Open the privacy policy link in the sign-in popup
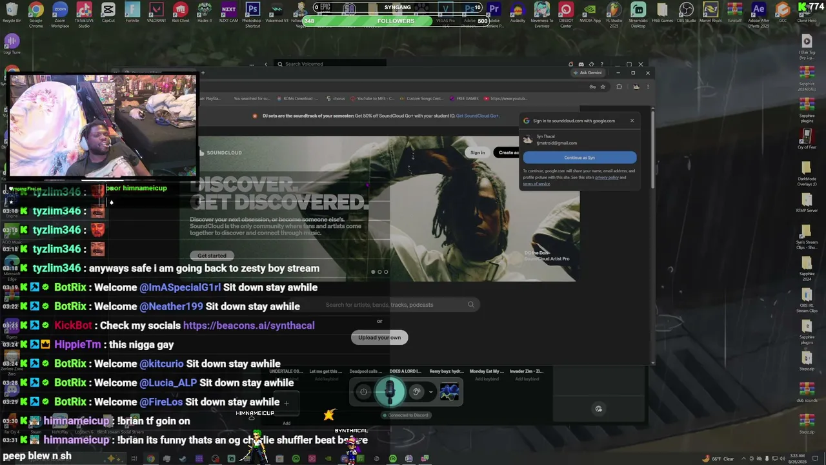 607,177
